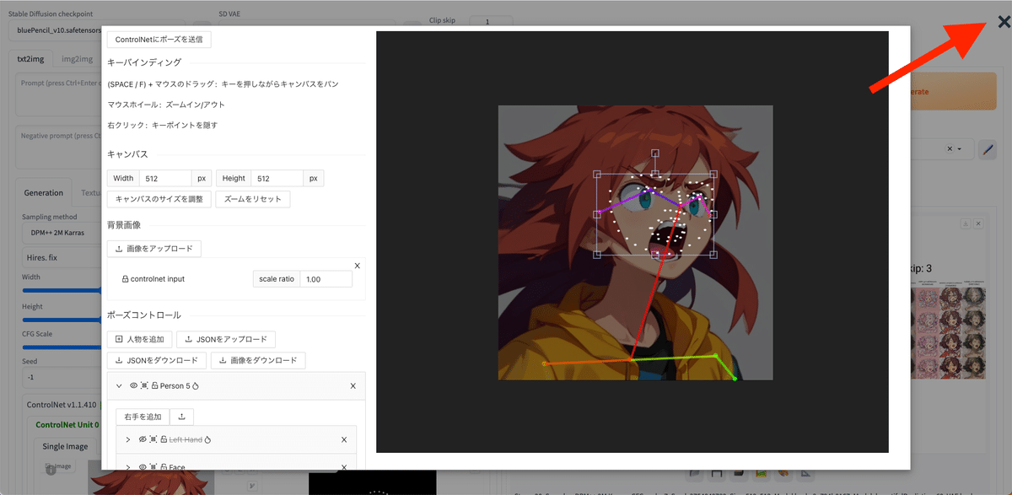Switch to the img2img tab in background
Viewport: 1012px width, 495px height.
coord(77,59)
